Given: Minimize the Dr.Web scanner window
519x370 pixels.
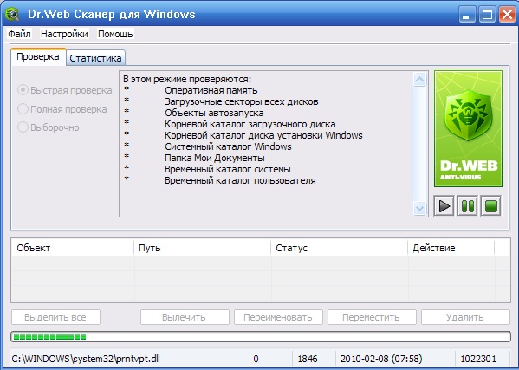Looking at the screenshot, I should pyautogui.click(x=467, y=15).
